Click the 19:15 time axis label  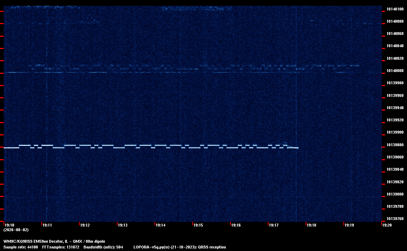coord(198,225)
